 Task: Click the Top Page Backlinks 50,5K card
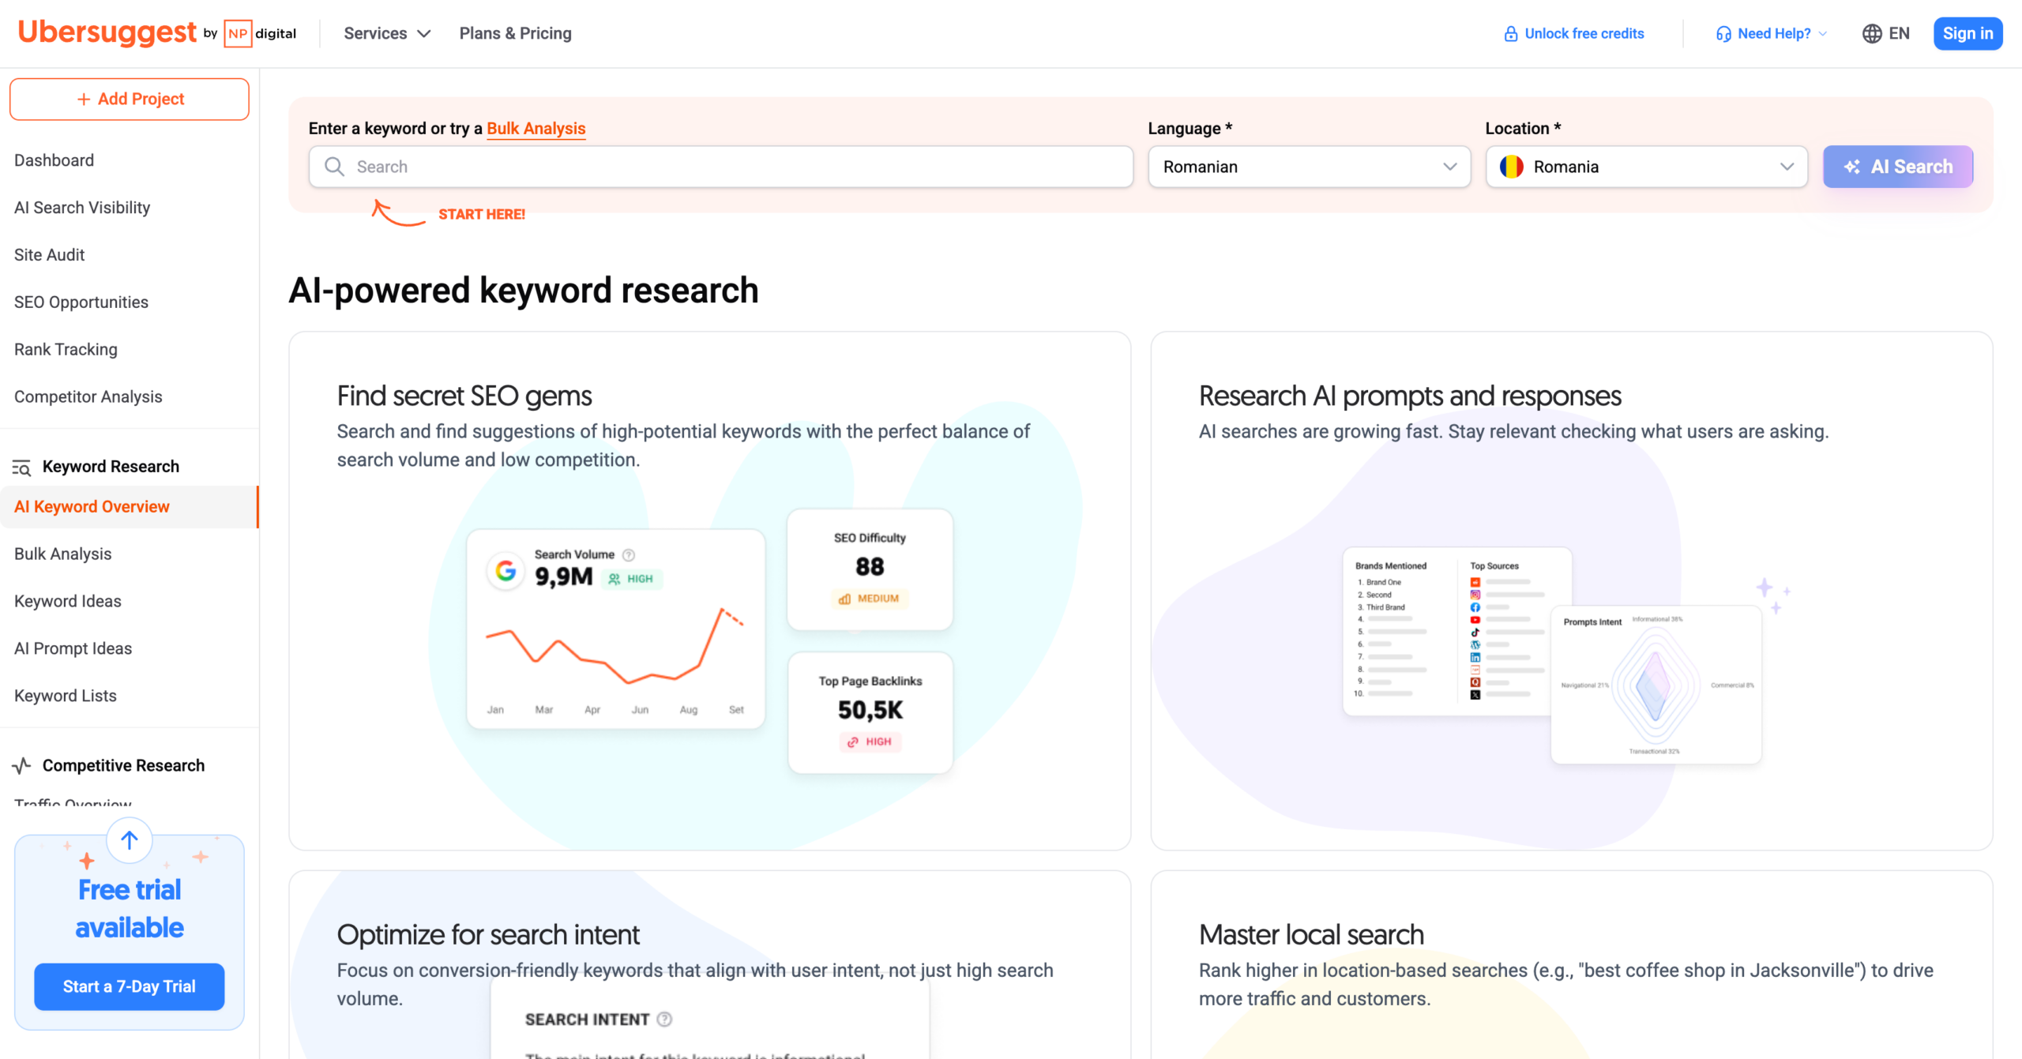coord(870,712)
